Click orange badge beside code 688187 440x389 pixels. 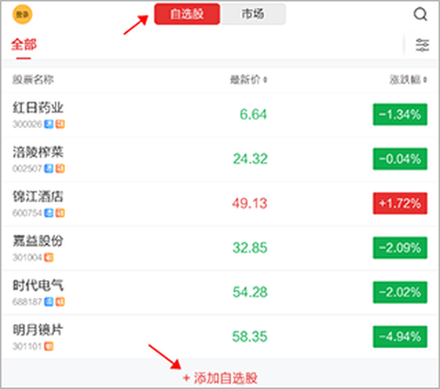60,302
